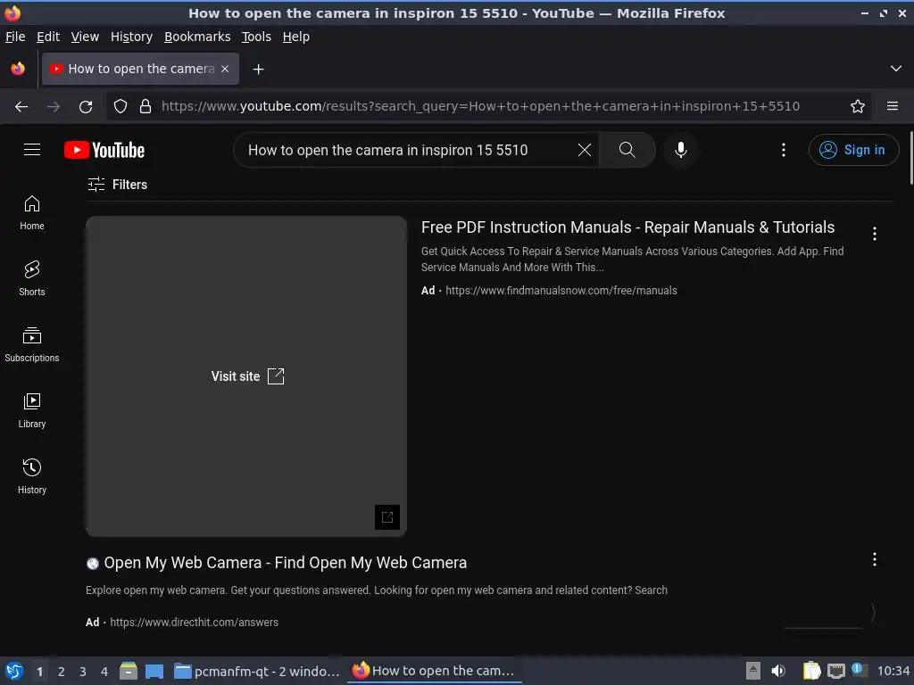The image size is (914, 685).
Task: Open options menu for Web Camera ad
Action: 875,560
